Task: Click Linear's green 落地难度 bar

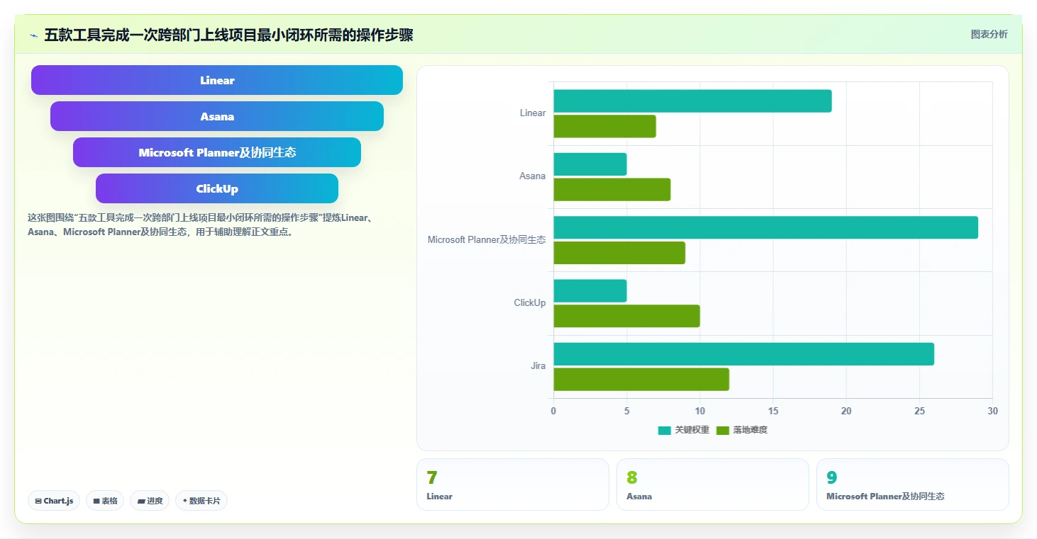Action: click(x=604, y=126)
